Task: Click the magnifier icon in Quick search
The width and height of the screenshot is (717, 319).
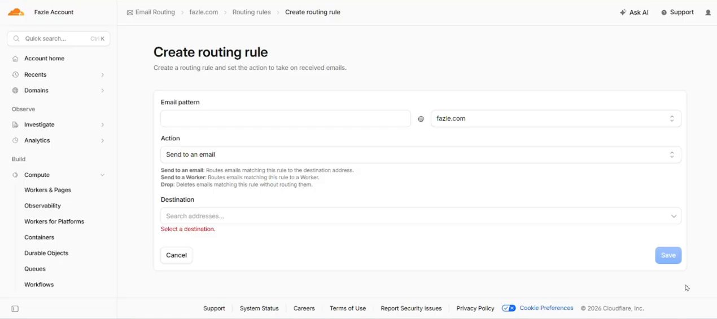Action: tap(16, 39)
